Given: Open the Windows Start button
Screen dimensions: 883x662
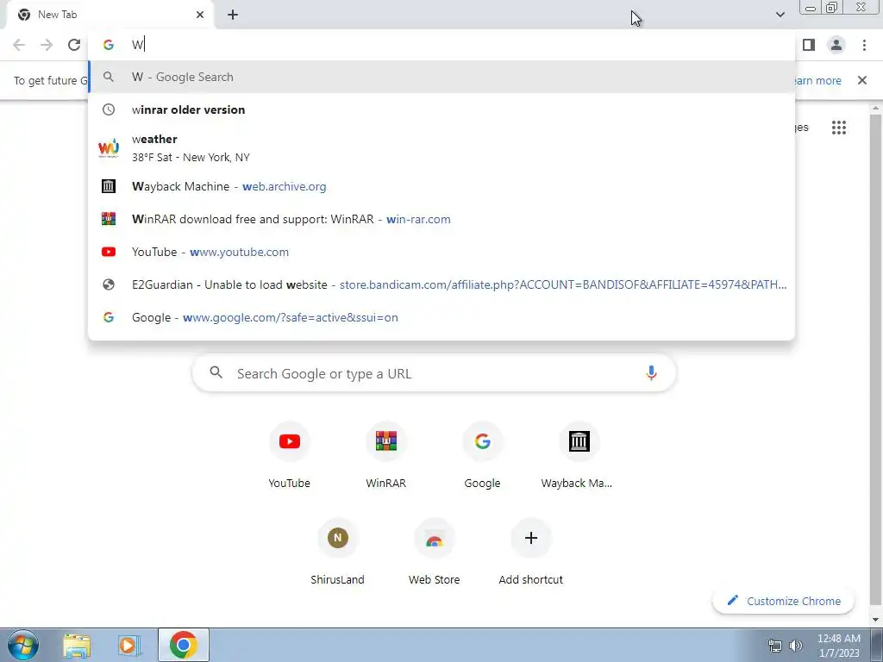Looking at the screenshot, I should pyautogui.click(x=23, y=645).
